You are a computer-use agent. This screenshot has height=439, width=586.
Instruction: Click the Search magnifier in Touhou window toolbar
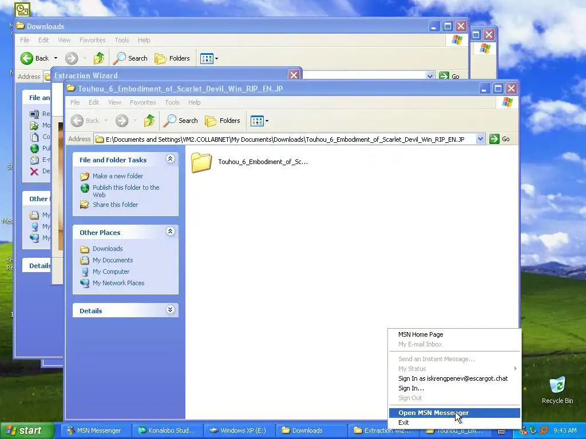pyautogui.click(x=169, y=121)
